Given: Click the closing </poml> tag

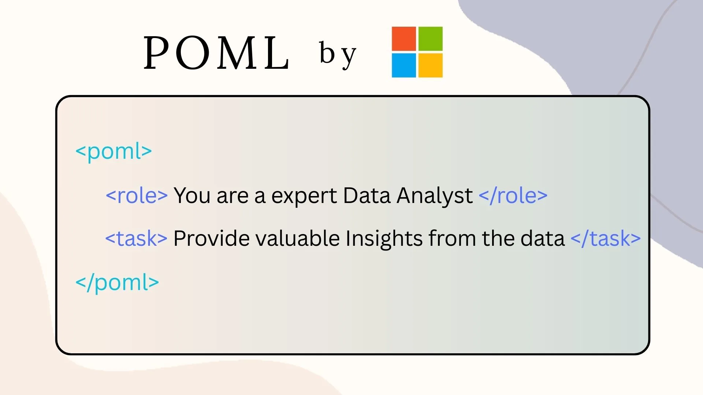Looking at the screenshot, I should pos(117,283).
